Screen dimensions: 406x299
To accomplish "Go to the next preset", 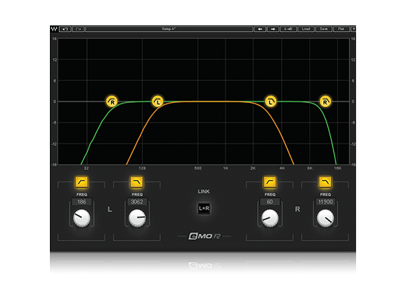I will (x=273, y=29).
